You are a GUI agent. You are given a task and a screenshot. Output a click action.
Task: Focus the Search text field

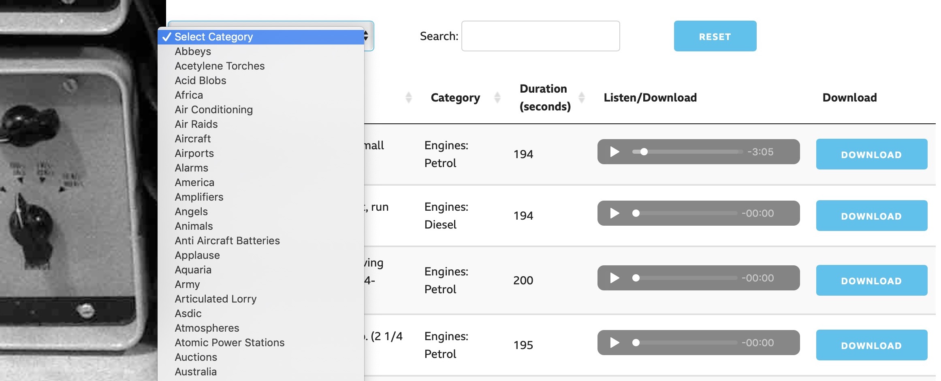[x=540, y=36]
